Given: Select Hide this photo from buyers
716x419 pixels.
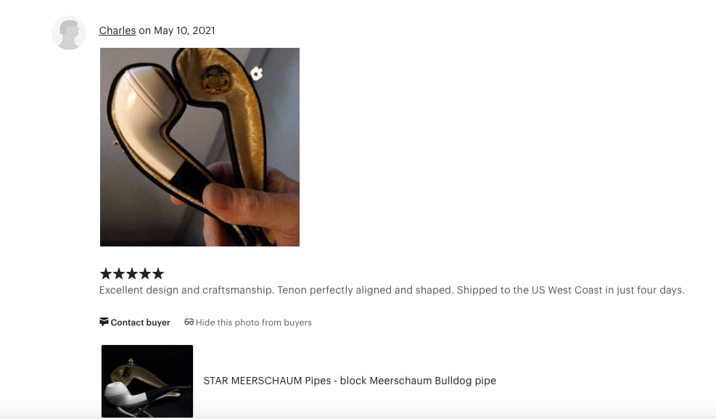Looking at the screenshot, I should coord(253,323).
